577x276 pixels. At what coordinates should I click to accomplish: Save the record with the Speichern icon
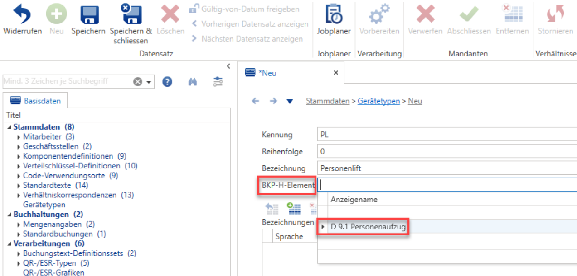[89, 15]
